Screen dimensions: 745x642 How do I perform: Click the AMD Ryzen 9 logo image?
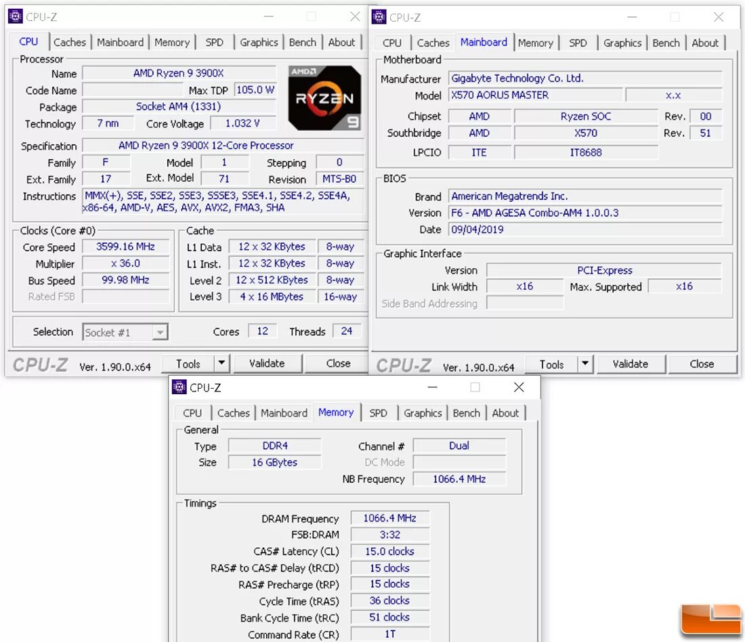(324, 98)
